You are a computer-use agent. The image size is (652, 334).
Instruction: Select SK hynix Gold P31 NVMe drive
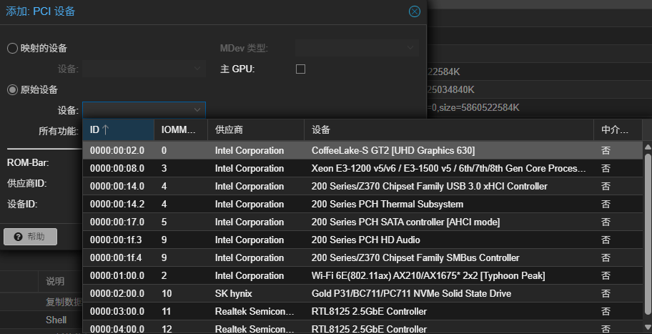(x=411, y=294)
